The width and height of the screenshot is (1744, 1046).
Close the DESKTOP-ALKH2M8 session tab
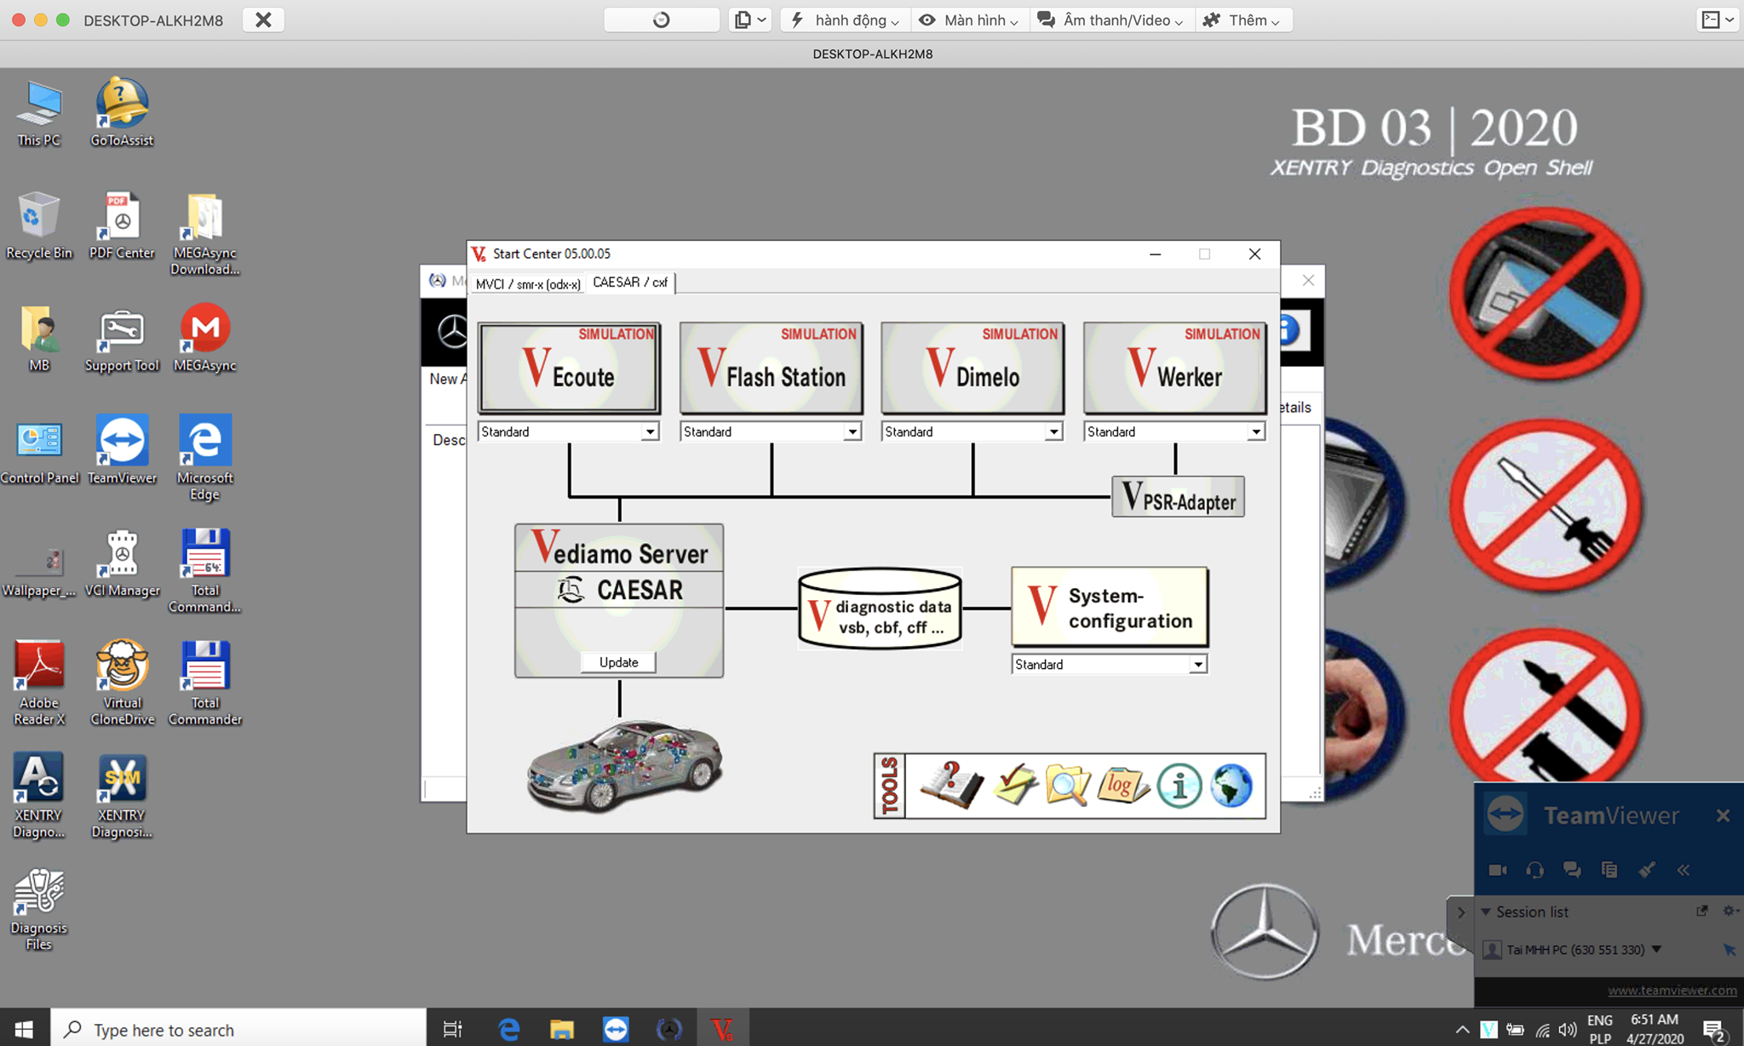(x=263, y=20)
